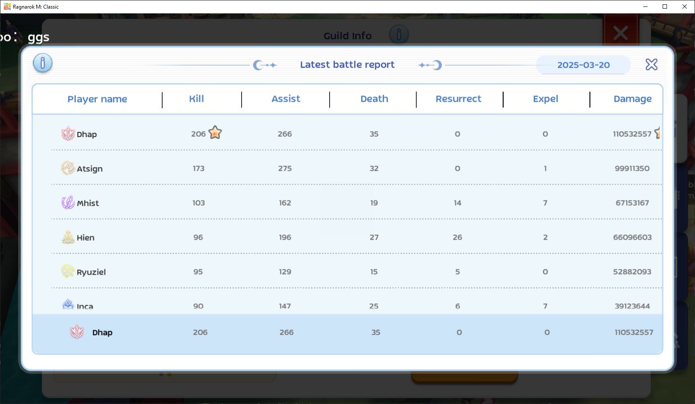Viewport: 695px width, 404px height.
Task: Sort by the Death column header
Action: tap(374, 99)
